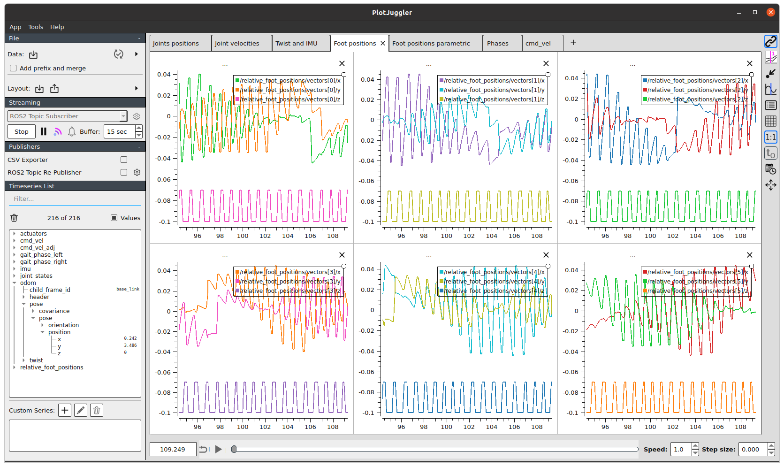Click the grid view icon in right toolbar
The image size is (784, 467).
tap(770, 121)
